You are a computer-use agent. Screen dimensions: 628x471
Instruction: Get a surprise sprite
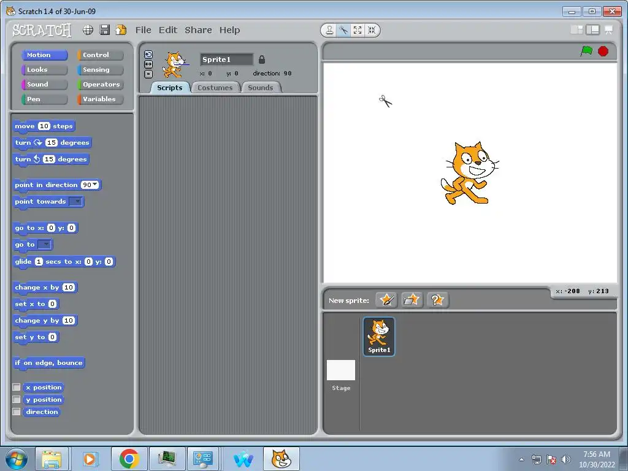coord(437,300)
